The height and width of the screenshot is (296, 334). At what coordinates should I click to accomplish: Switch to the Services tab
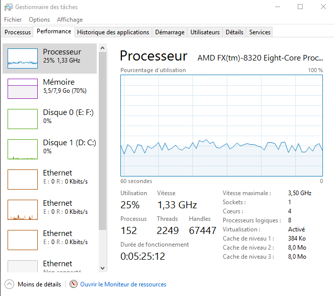(x=259, y=32)
